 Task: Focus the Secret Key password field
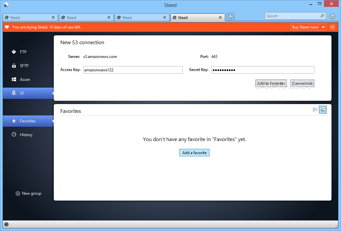point(263,70)
